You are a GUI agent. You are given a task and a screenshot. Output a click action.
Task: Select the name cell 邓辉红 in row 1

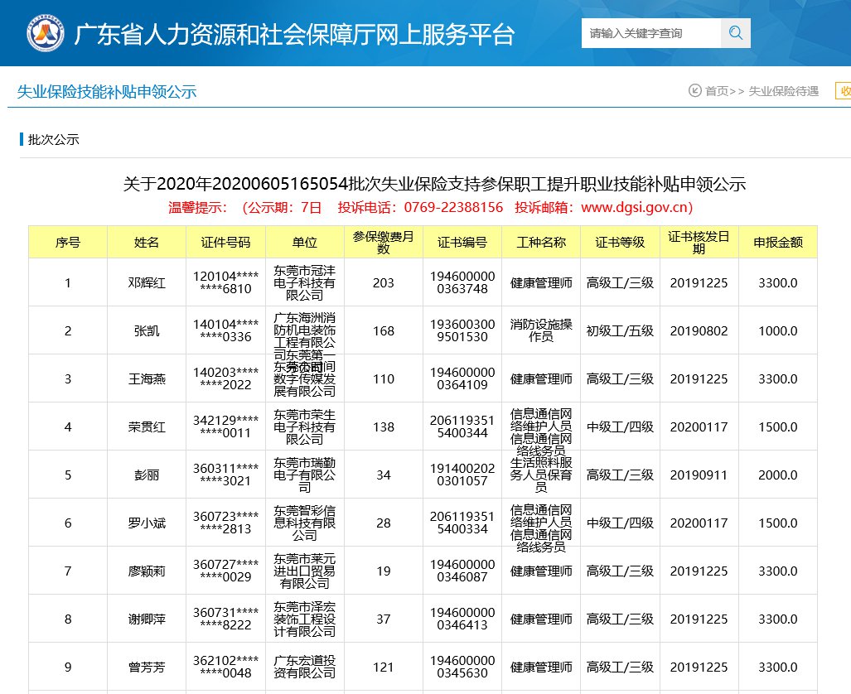point(147,282)
